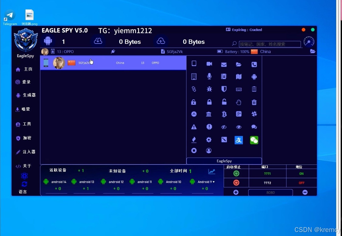
Task: Click the bug icon
Action: point(209,89)
